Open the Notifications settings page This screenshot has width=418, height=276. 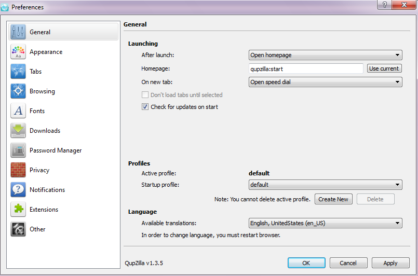coord(63,190)
